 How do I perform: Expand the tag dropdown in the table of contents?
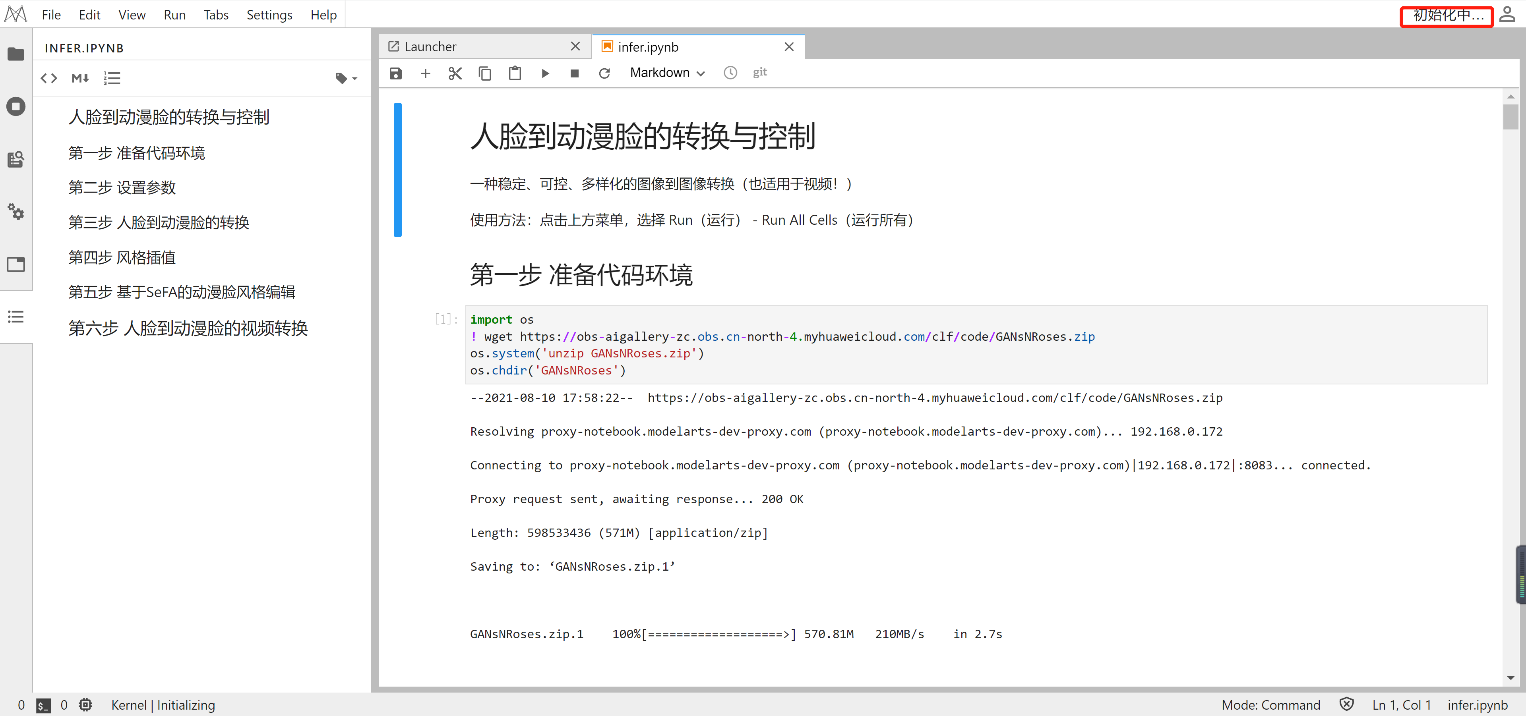(347, 78)
